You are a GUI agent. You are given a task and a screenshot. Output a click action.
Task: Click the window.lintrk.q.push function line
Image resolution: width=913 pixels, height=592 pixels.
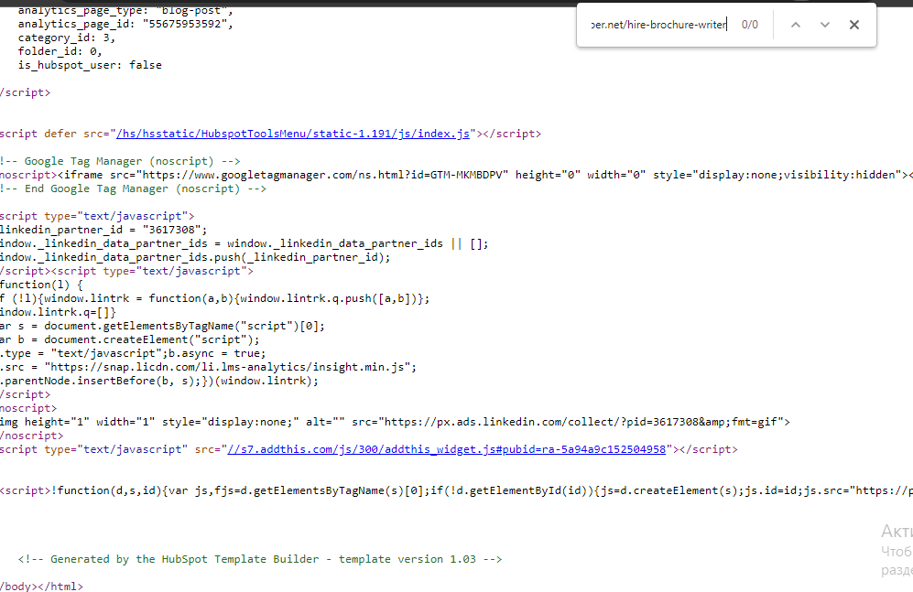215,298
